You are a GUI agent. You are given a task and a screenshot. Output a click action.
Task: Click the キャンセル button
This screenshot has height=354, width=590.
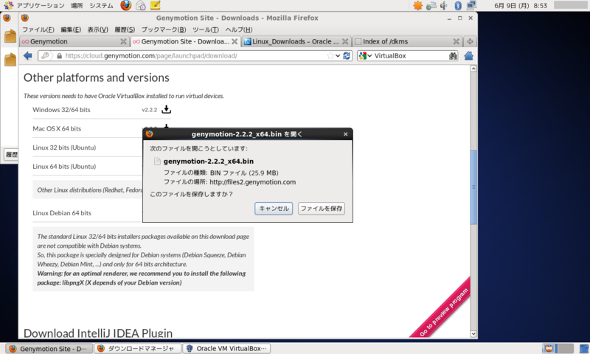point(274,209)
